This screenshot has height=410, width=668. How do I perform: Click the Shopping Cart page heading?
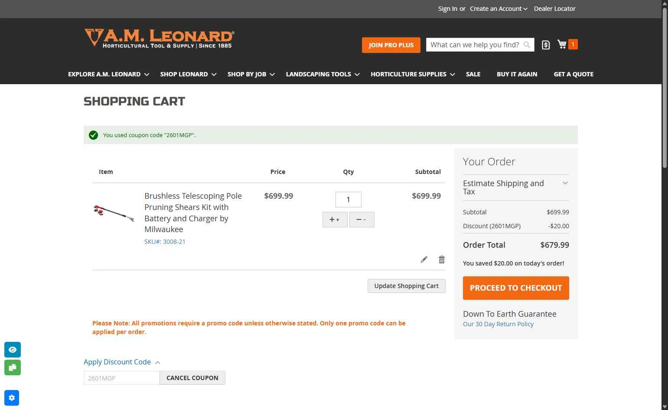tap(134, 102)
